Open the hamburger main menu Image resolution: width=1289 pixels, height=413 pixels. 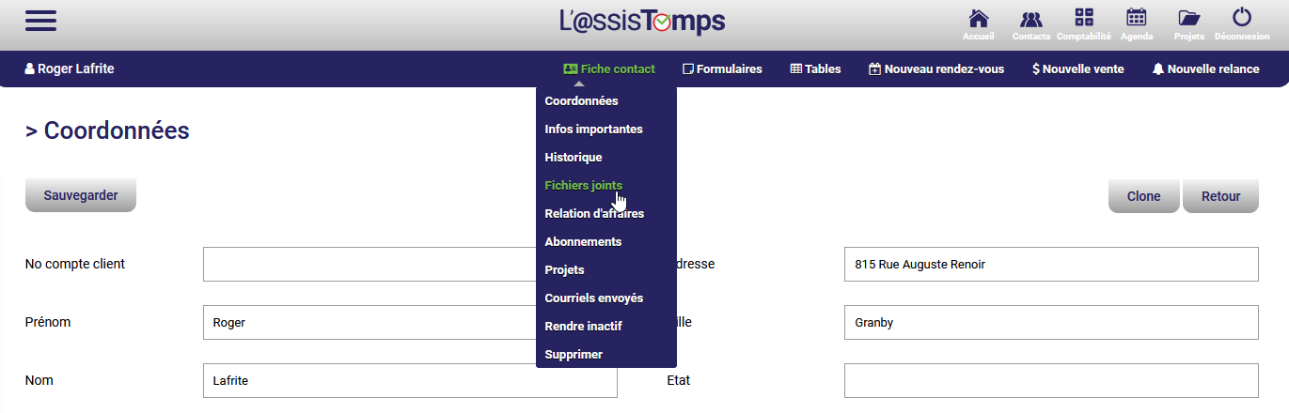click(41, 21)
